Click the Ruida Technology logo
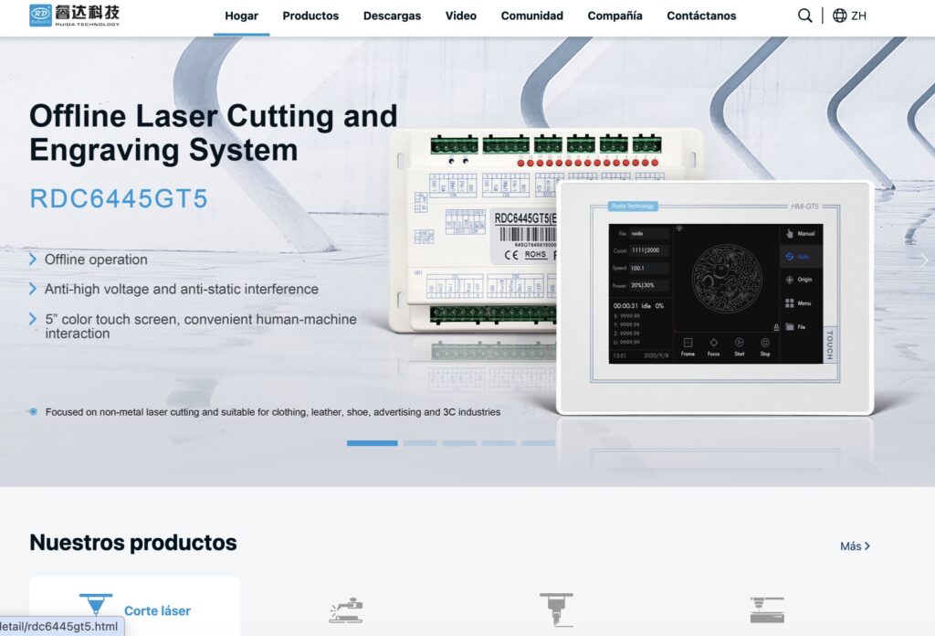935x636 pixels. [x=75, y=15]
